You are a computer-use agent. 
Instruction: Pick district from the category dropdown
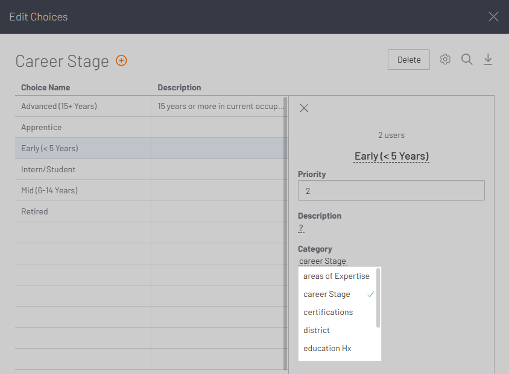tap(317, 330)
